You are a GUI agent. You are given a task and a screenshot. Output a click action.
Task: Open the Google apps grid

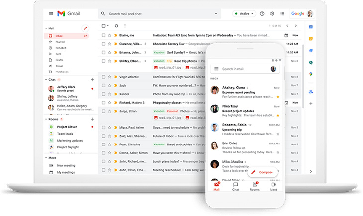282,14
